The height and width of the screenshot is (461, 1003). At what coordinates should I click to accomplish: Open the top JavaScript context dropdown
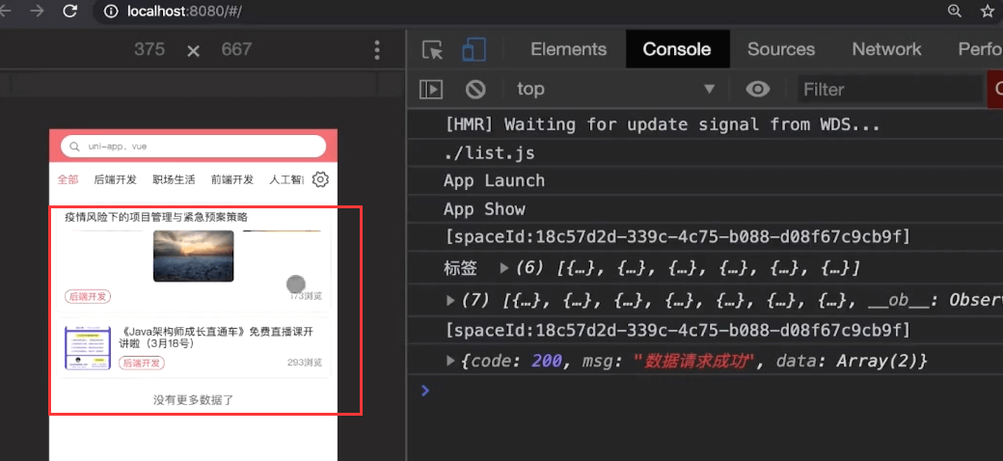pos(616,90)
